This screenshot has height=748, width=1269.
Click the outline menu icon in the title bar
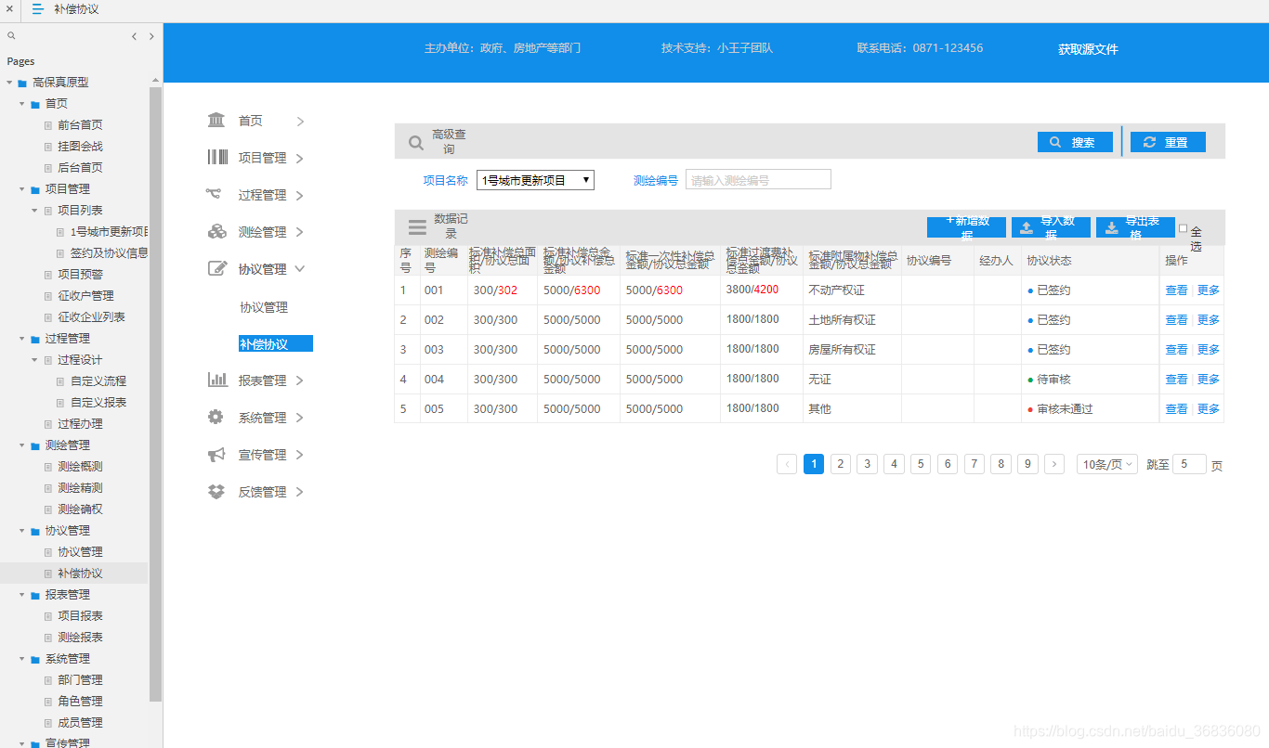[x=38, y=9]
